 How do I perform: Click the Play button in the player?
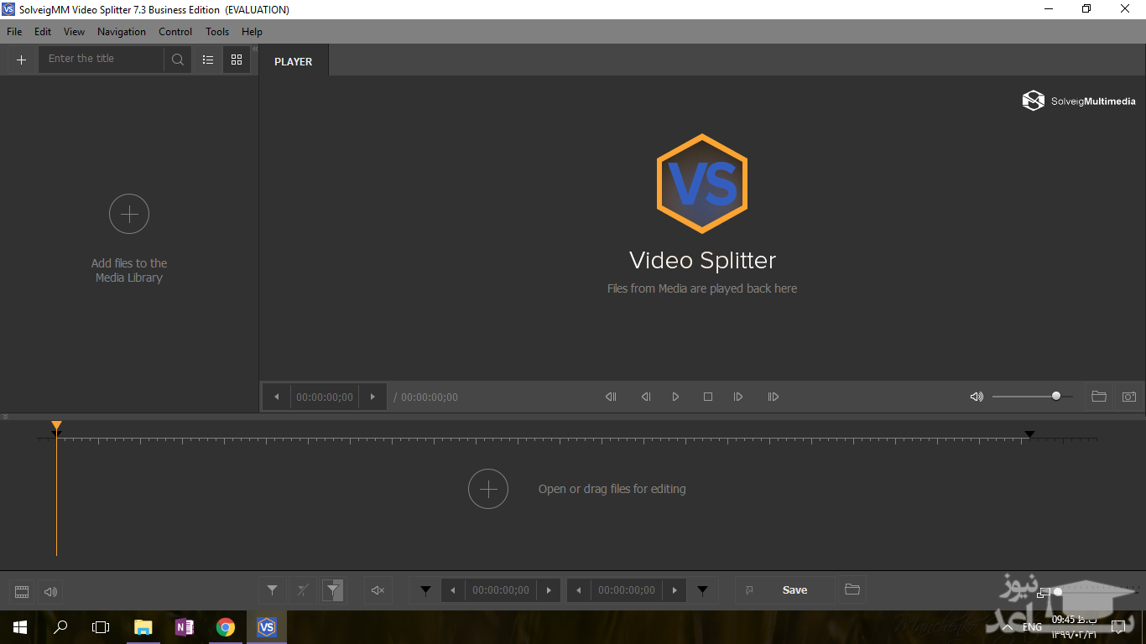pyautogui.click(x=675, y=397)
